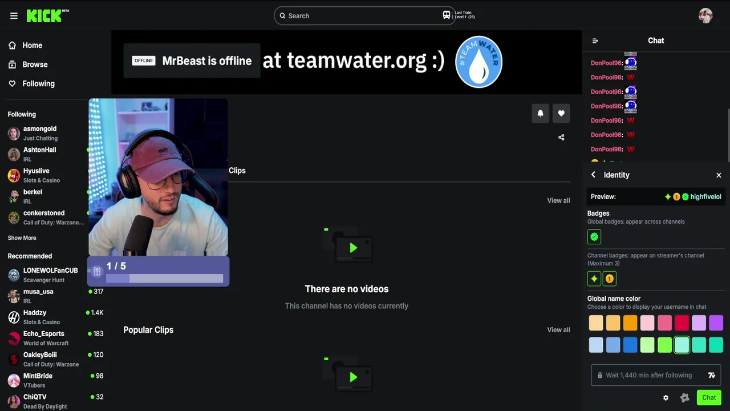Pick the purple name color swatch
The image size is (730, 411).
click(x=716, y=323)
